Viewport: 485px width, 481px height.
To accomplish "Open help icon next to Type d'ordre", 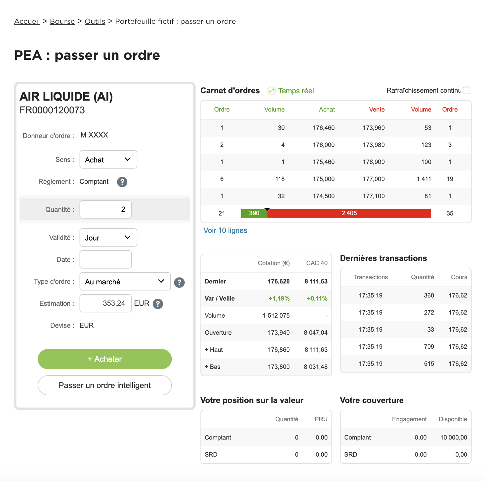I will point(179,283).
